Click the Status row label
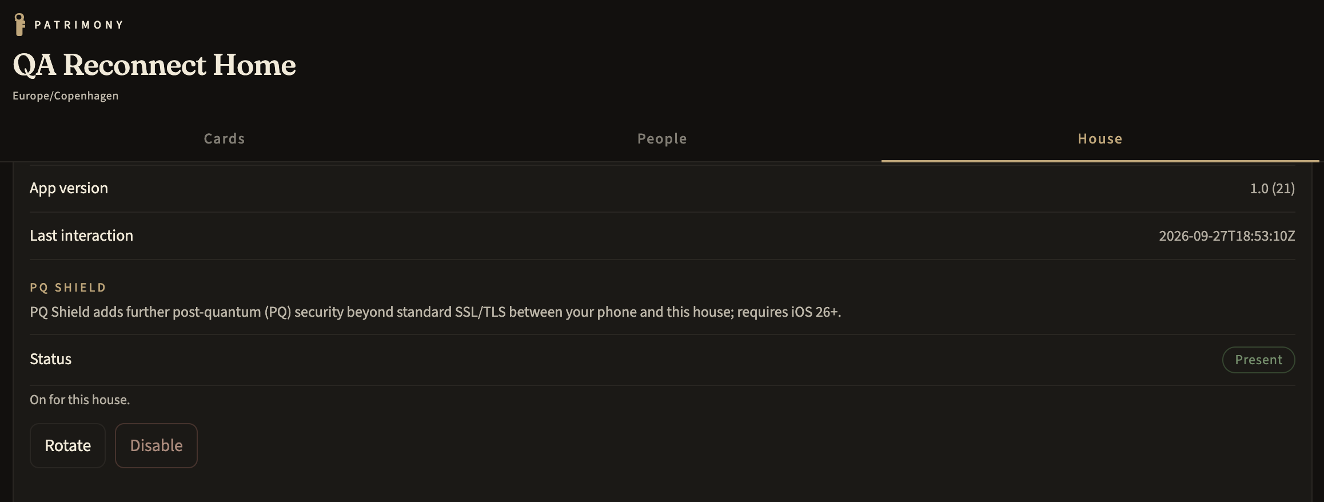The image size is (1324, 502). point(50,359)
